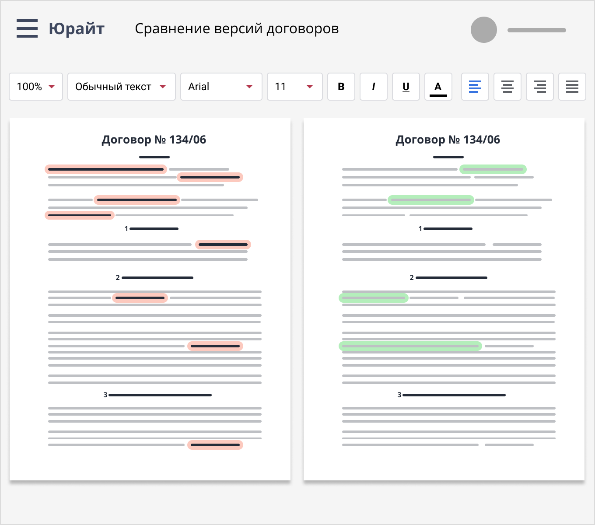The image size is (595, 525).
Task: Align text to the right
Action: [x=540, y=87]
